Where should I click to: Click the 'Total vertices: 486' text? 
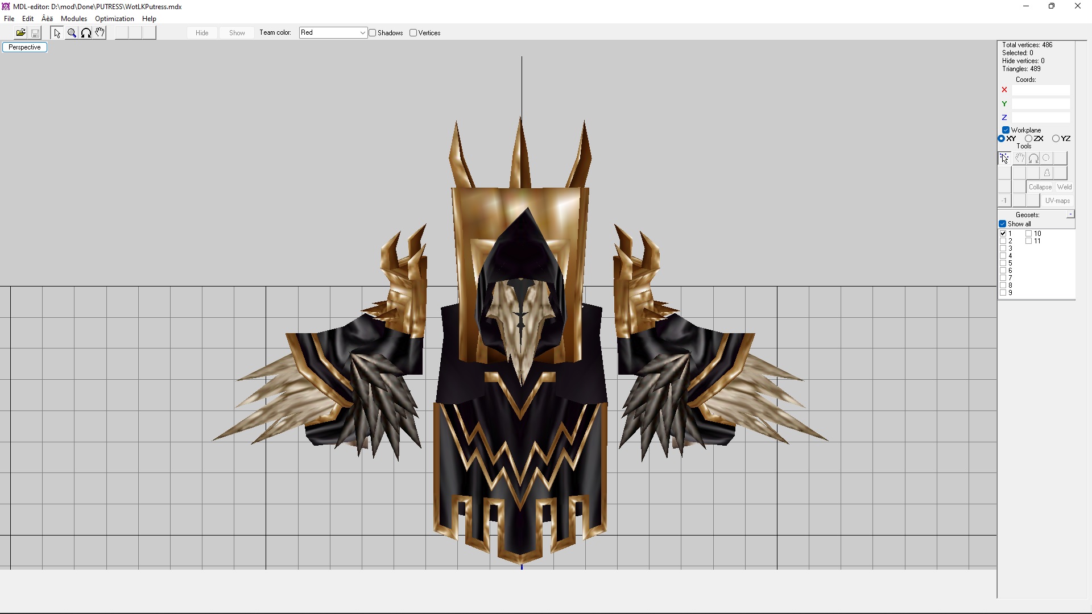(x=1027, y=45)
